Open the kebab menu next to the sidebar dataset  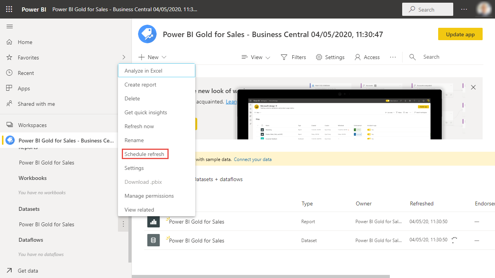tap(123, 224)
